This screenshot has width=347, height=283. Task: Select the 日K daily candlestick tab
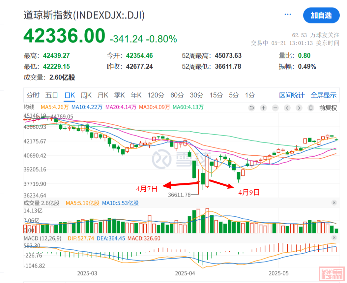pos(70,95)
